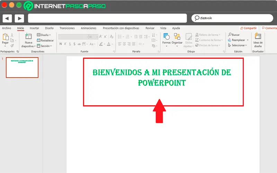Open Ideas de diseño panel
This screenshot has height=173, width=277.
coord(258,37)
